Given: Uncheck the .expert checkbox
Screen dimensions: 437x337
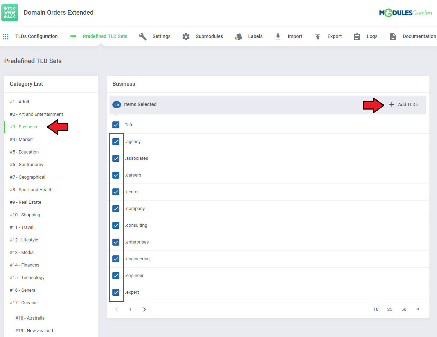Looking at the screenshot, I should [x=116, y=292].
